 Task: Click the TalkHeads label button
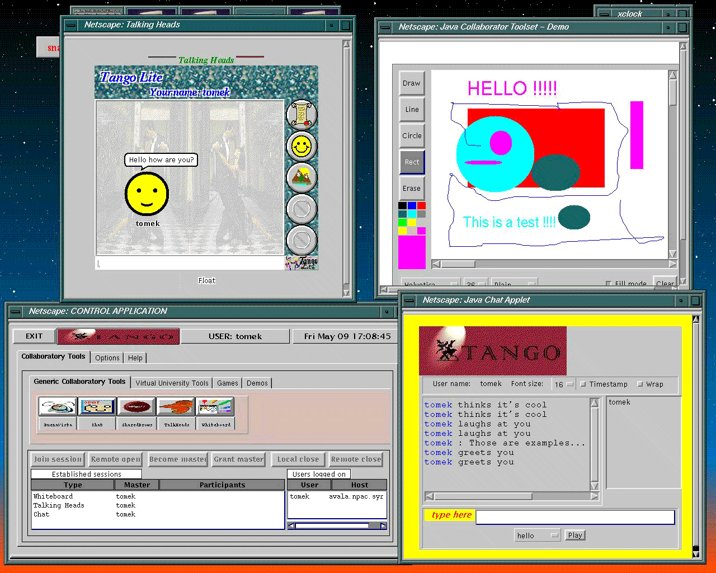tap(176, 425)
